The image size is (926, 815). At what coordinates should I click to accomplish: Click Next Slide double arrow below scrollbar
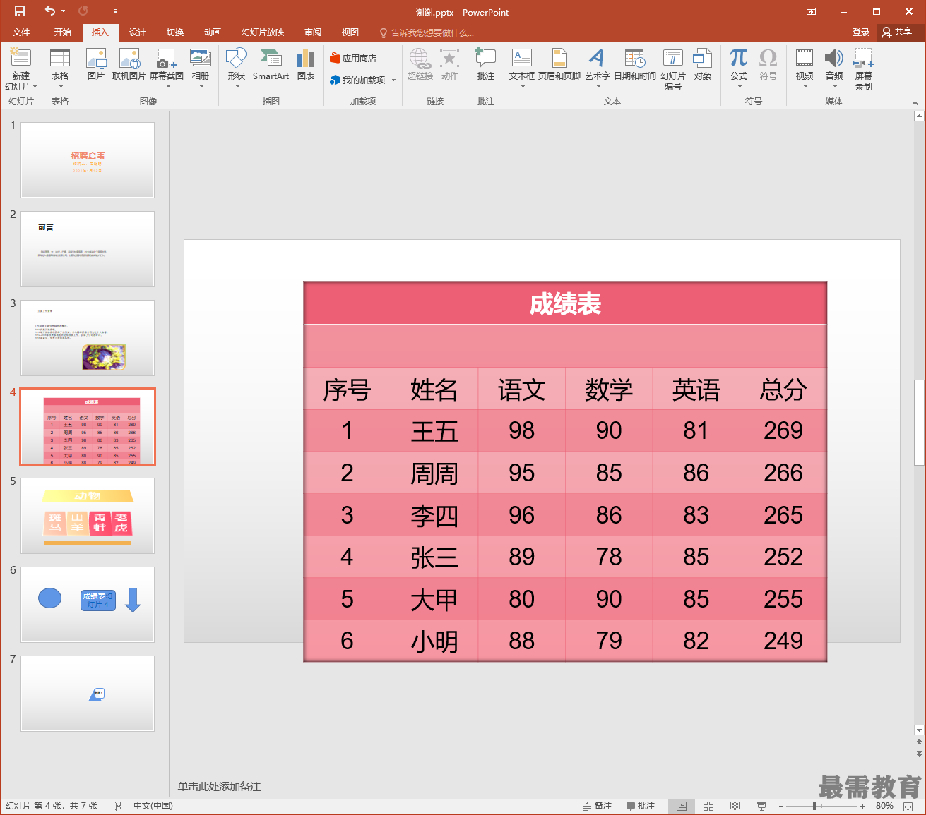pos(919,754)
